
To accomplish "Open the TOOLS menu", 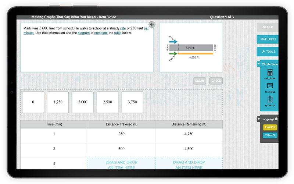I will 268,52.
